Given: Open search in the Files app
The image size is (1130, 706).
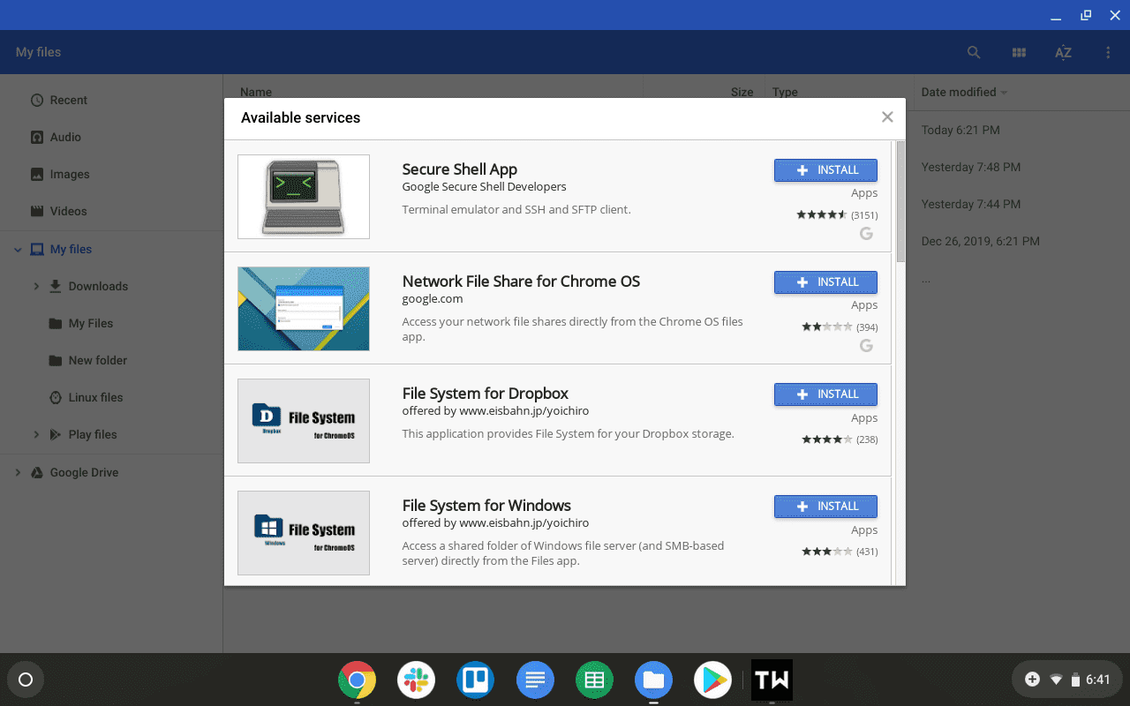Looking at the screenshot, I should tap(974, 52).
